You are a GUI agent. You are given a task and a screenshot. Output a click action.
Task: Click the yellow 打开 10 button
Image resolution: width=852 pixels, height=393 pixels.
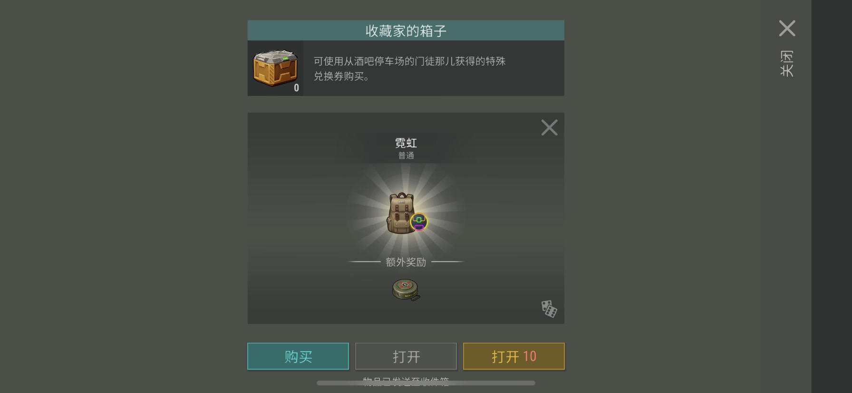[514, 356]
